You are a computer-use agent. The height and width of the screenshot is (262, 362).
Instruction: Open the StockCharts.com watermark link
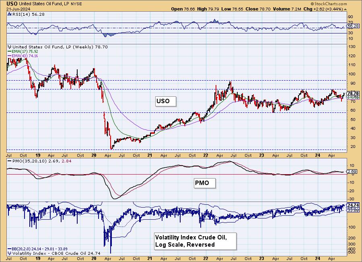pyautogui.click(x=329, y=4)
